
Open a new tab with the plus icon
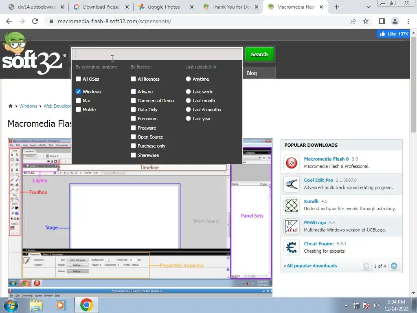[337, 7]
